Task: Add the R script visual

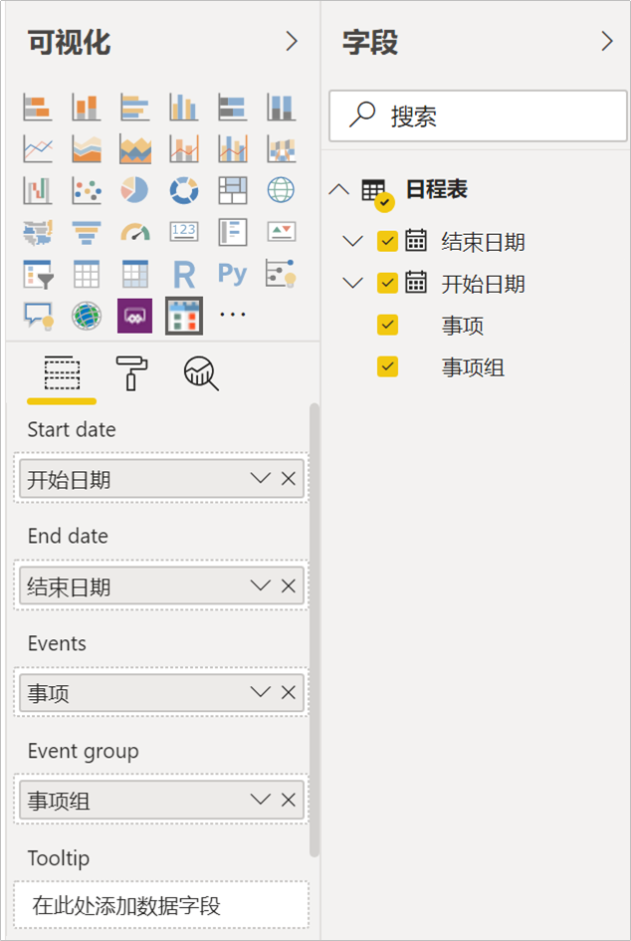Action: (x=183, y=273)
